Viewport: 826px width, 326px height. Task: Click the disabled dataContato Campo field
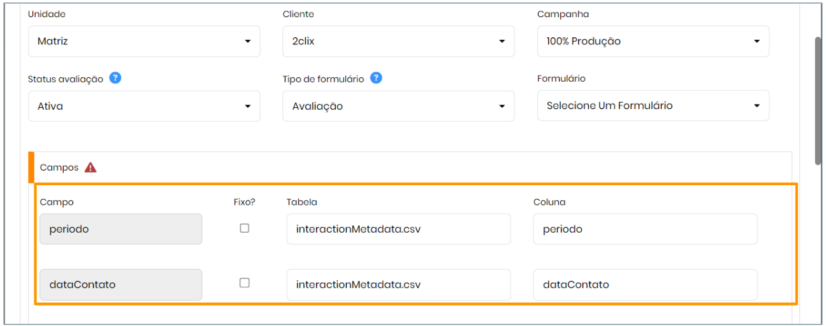pyautogui.click(x=121, y=284)
